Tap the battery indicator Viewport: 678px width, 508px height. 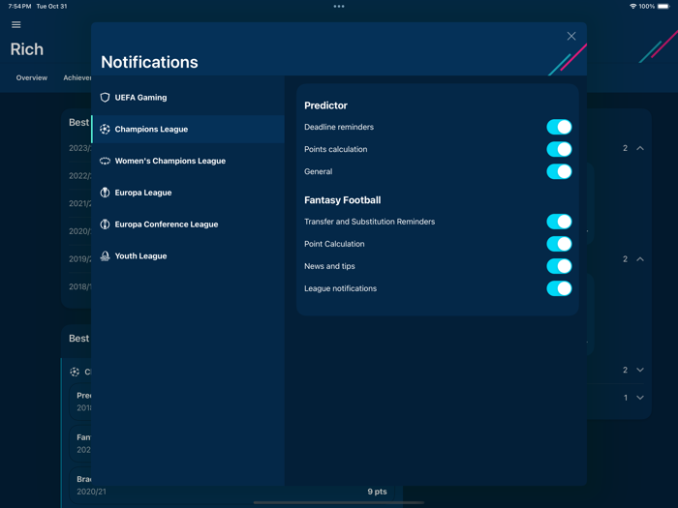pyautogui.click(x=663, y=7)
